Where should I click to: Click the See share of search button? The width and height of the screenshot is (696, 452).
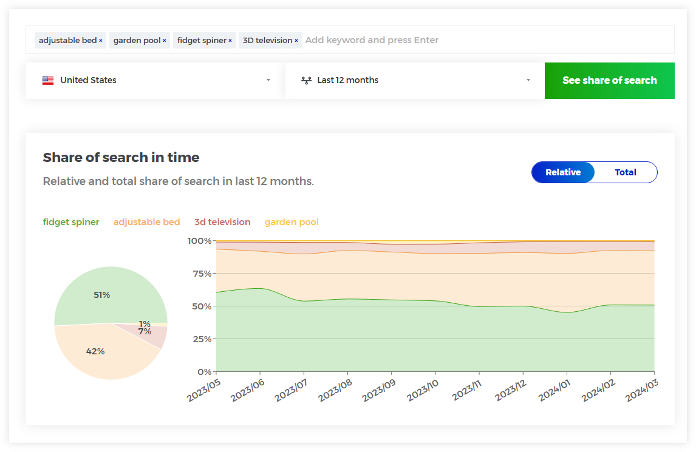point(609,80)
